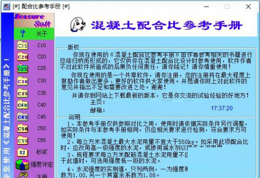Click the C55 folder icon
The height and width of the screenshot is (178, 260).
tap(22, 140)
